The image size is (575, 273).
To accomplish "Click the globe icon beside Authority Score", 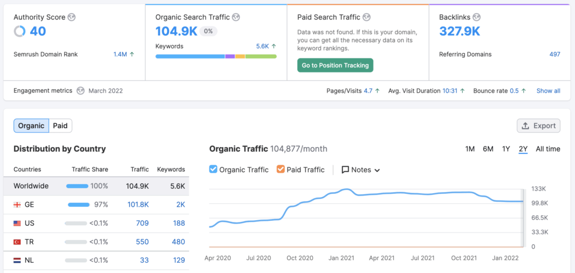I will 71,17.
